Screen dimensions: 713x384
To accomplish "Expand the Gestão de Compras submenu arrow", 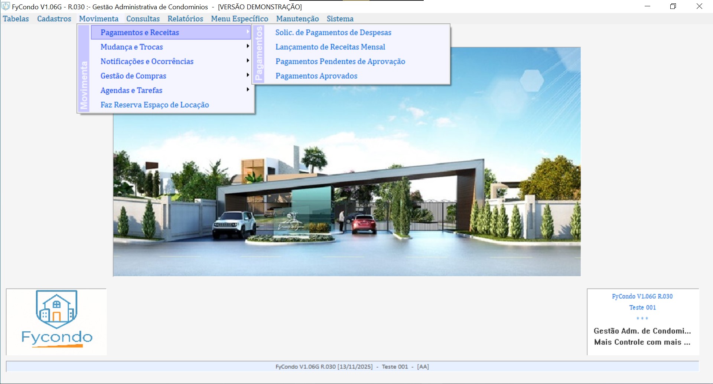I will pyautogui.click(x=248, y=75).
